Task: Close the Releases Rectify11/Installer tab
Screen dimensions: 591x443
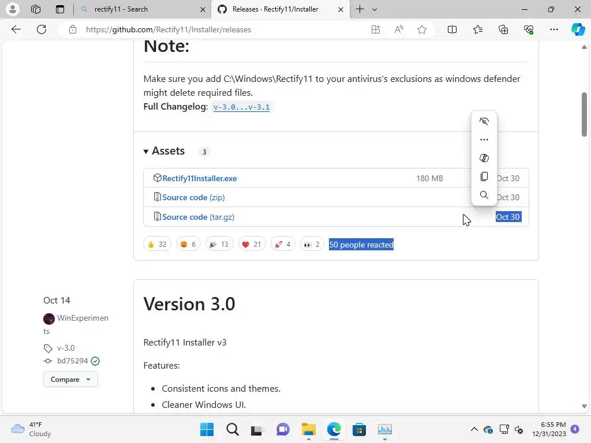Action: coord(341,9)
